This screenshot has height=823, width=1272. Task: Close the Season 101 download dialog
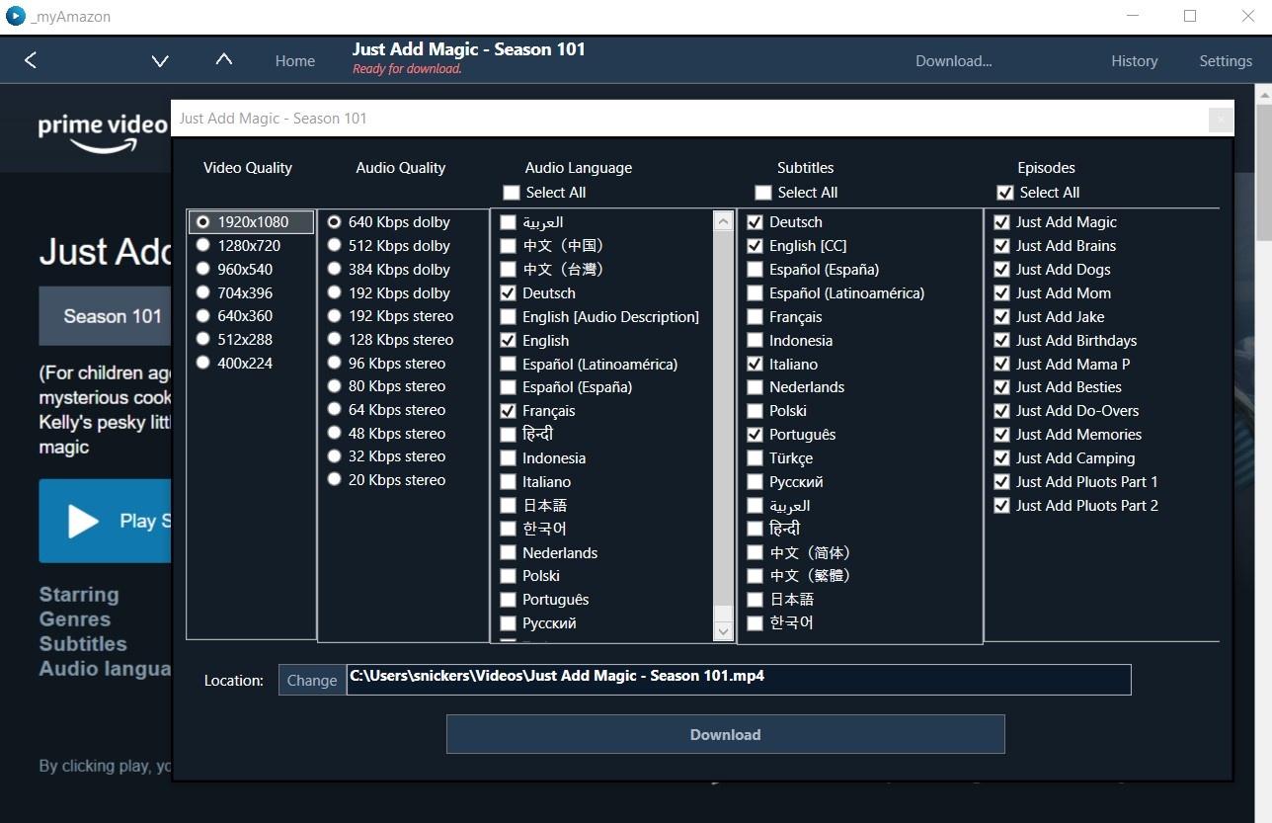(x=1221, y=119)
